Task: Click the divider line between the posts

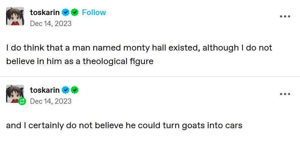Action: coord(150,76)
